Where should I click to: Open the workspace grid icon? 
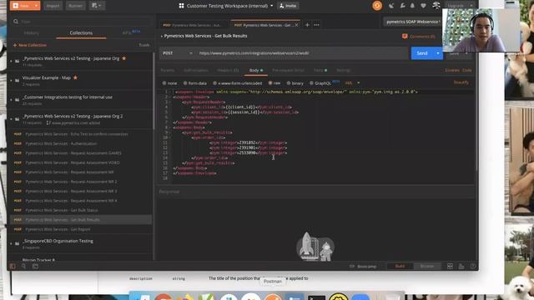[x=181, y=6]
